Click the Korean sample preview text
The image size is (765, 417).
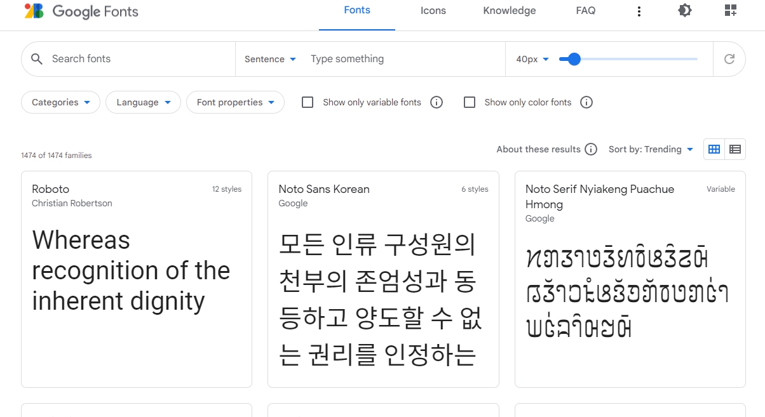pos(381,300)
